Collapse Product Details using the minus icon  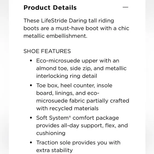point(125,7)
